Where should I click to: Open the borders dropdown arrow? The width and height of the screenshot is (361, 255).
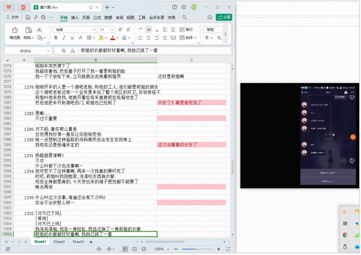pyautogui.click(x=94, y=38)
